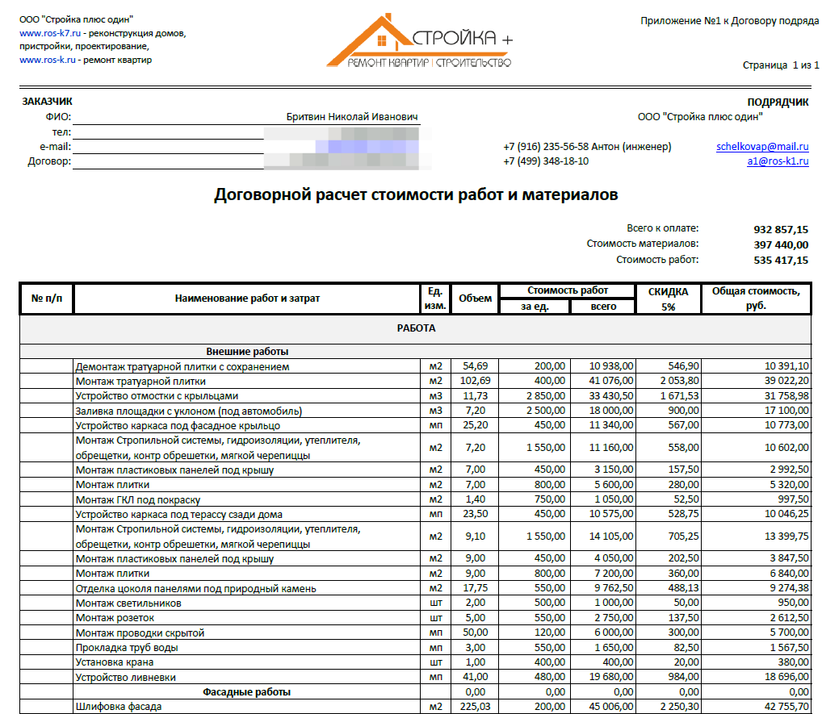Image resolution: width=822 pixels, height=714 pixels.
Task: Select row Монтаж тратуарной плитки
Action: (x=416, y=381)
